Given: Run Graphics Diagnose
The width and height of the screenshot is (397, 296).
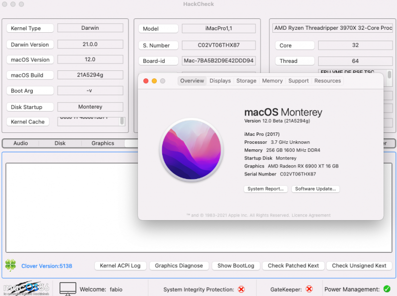Looking at the screenshot, I should 179,266.
